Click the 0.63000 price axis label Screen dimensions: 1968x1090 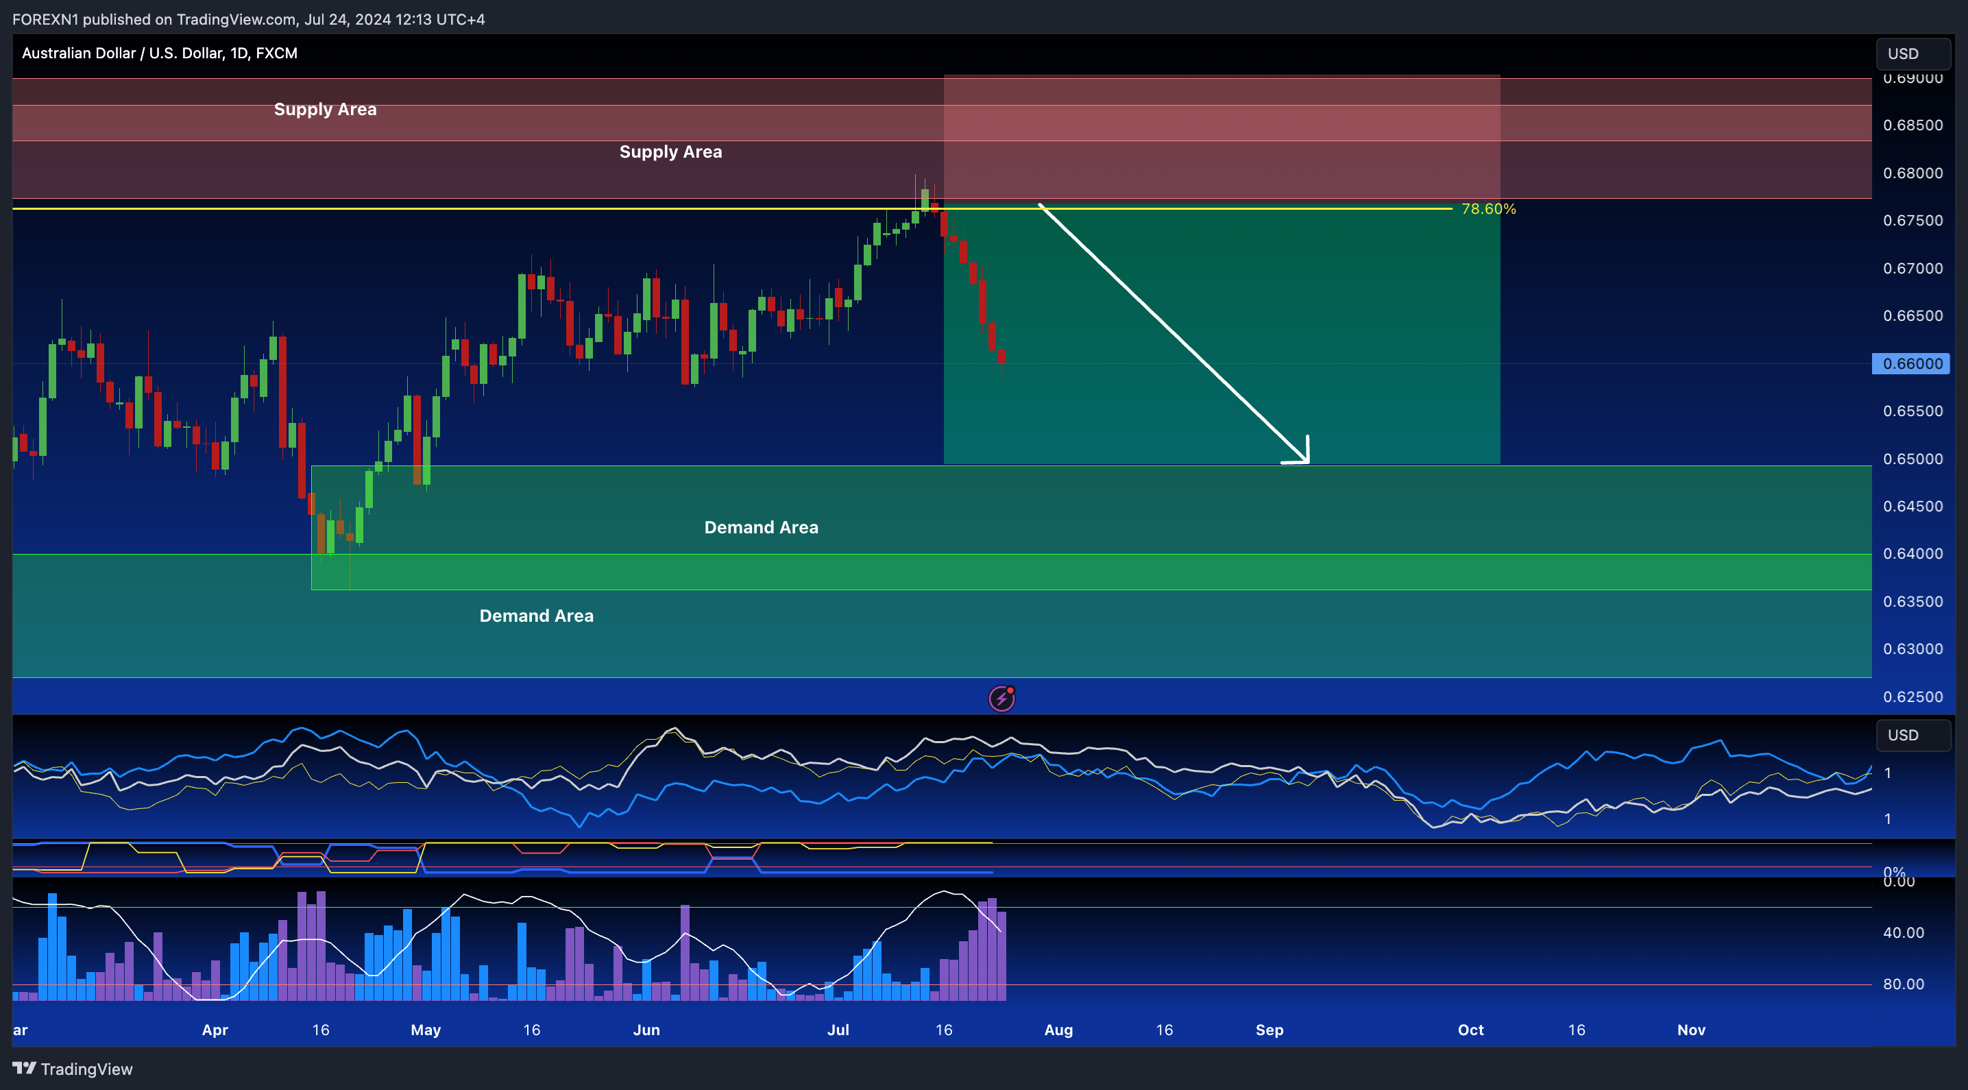tap(1913, 649)
